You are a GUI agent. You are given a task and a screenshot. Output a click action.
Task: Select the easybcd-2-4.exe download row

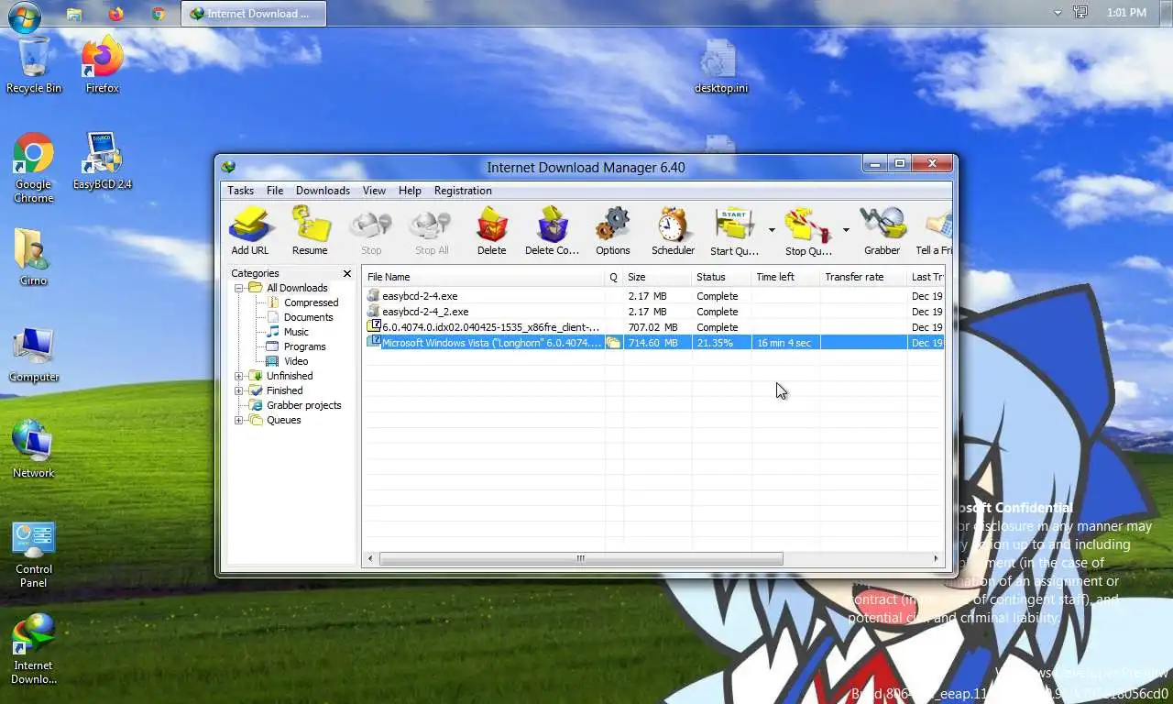click(654, 296)
